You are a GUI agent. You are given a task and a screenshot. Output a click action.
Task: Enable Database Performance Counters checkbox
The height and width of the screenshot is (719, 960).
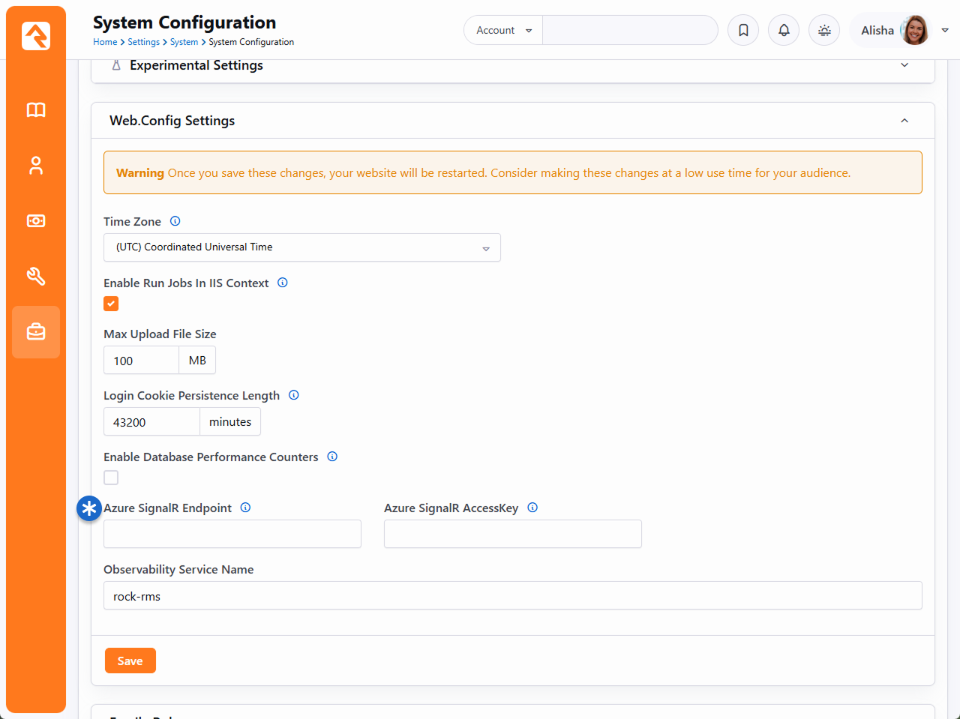click(x=111, y=478)
